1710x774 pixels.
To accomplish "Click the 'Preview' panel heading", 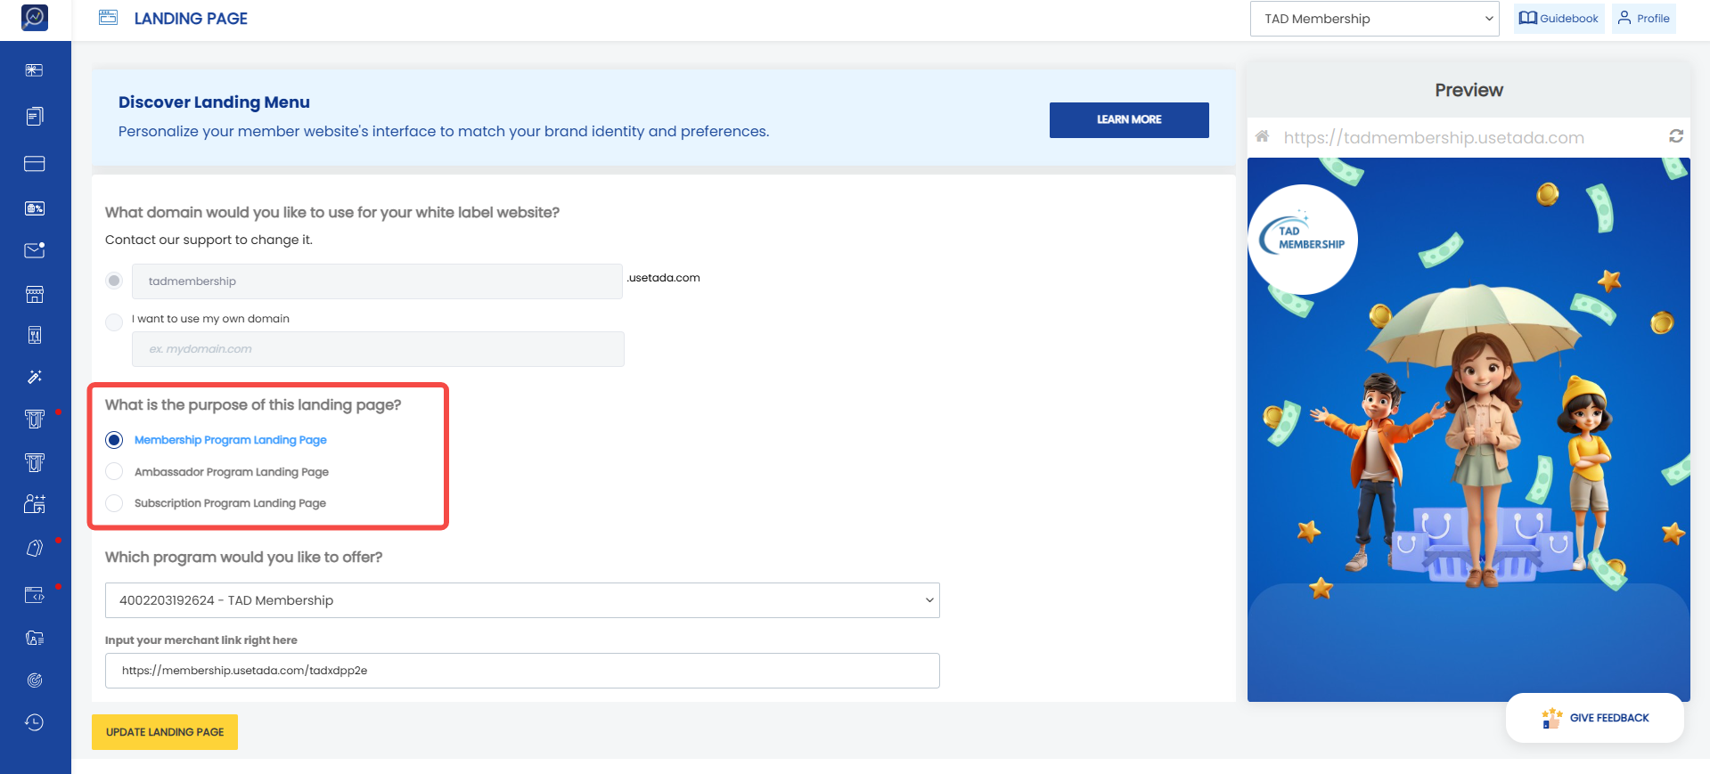I will tap(1469, 90).
